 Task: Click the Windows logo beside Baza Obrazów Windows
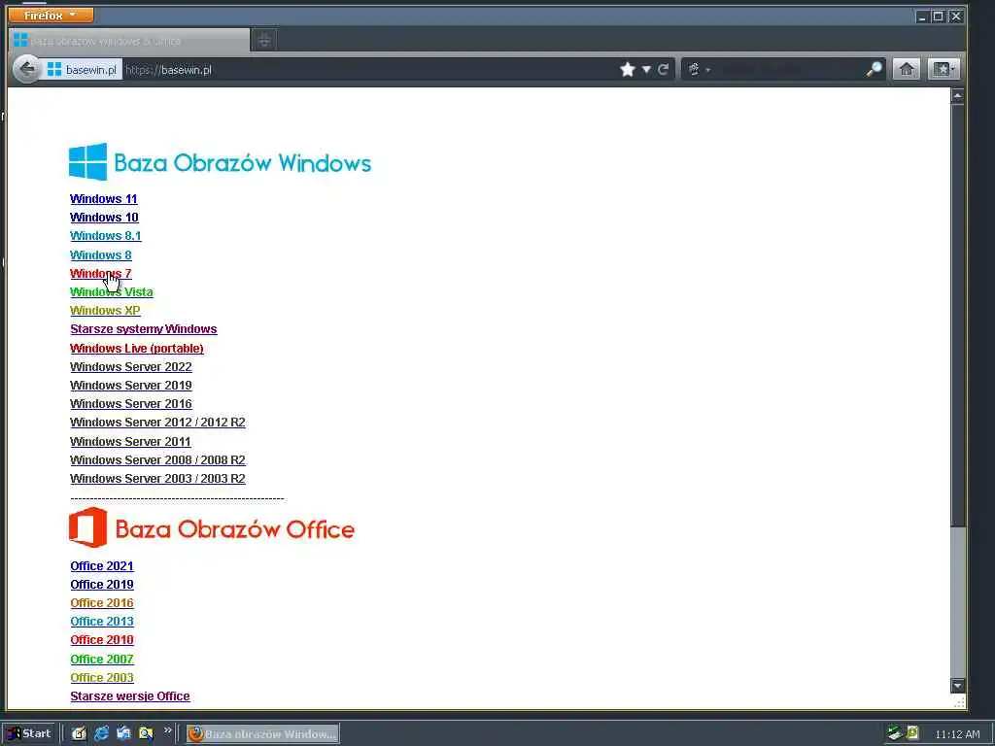(x=87, y=162)
